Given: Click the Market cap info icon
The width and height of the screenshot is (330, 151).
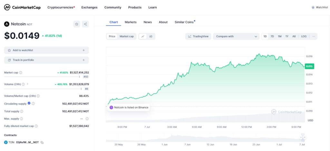Looking at the screenshot, I should click(x=21, y=72).
